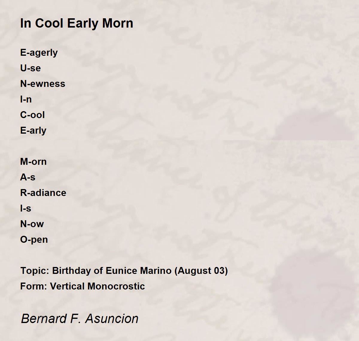The width and height of the screenshot is (359, 341).
Task: Click the Topic line about Eunice Marino
Action: click(124, 271)
